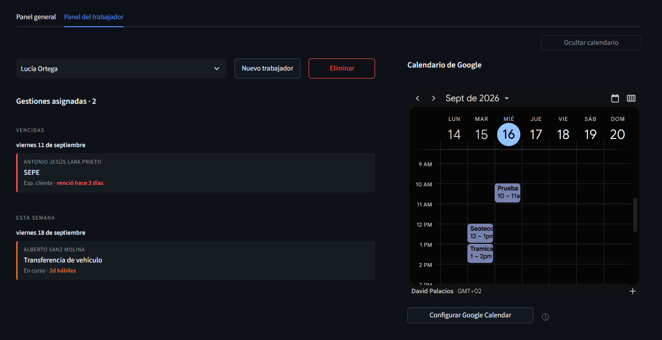This screenshot has width=662, height=340.
Task: Click the GMT+02 timezone label
Action: tap(469, 291)
